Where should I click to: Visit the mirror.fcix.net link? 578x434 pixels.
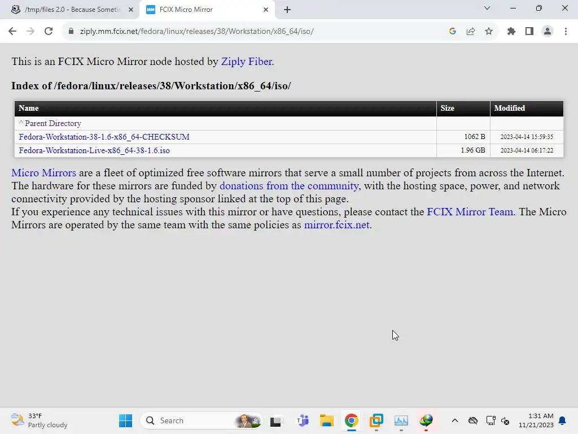point(336,225)
